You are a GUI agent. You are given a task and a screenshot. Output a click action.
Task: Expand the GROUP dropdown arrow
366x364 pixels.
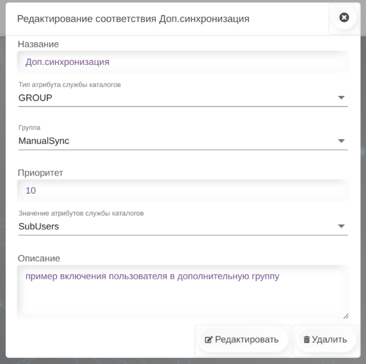point(341,97)
